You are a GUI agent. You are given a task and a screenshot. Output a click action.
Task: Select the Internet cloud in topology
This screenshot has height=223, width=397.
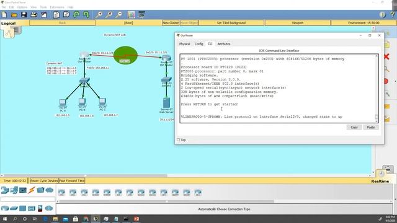pyautogui.click(x=125, y=55)
